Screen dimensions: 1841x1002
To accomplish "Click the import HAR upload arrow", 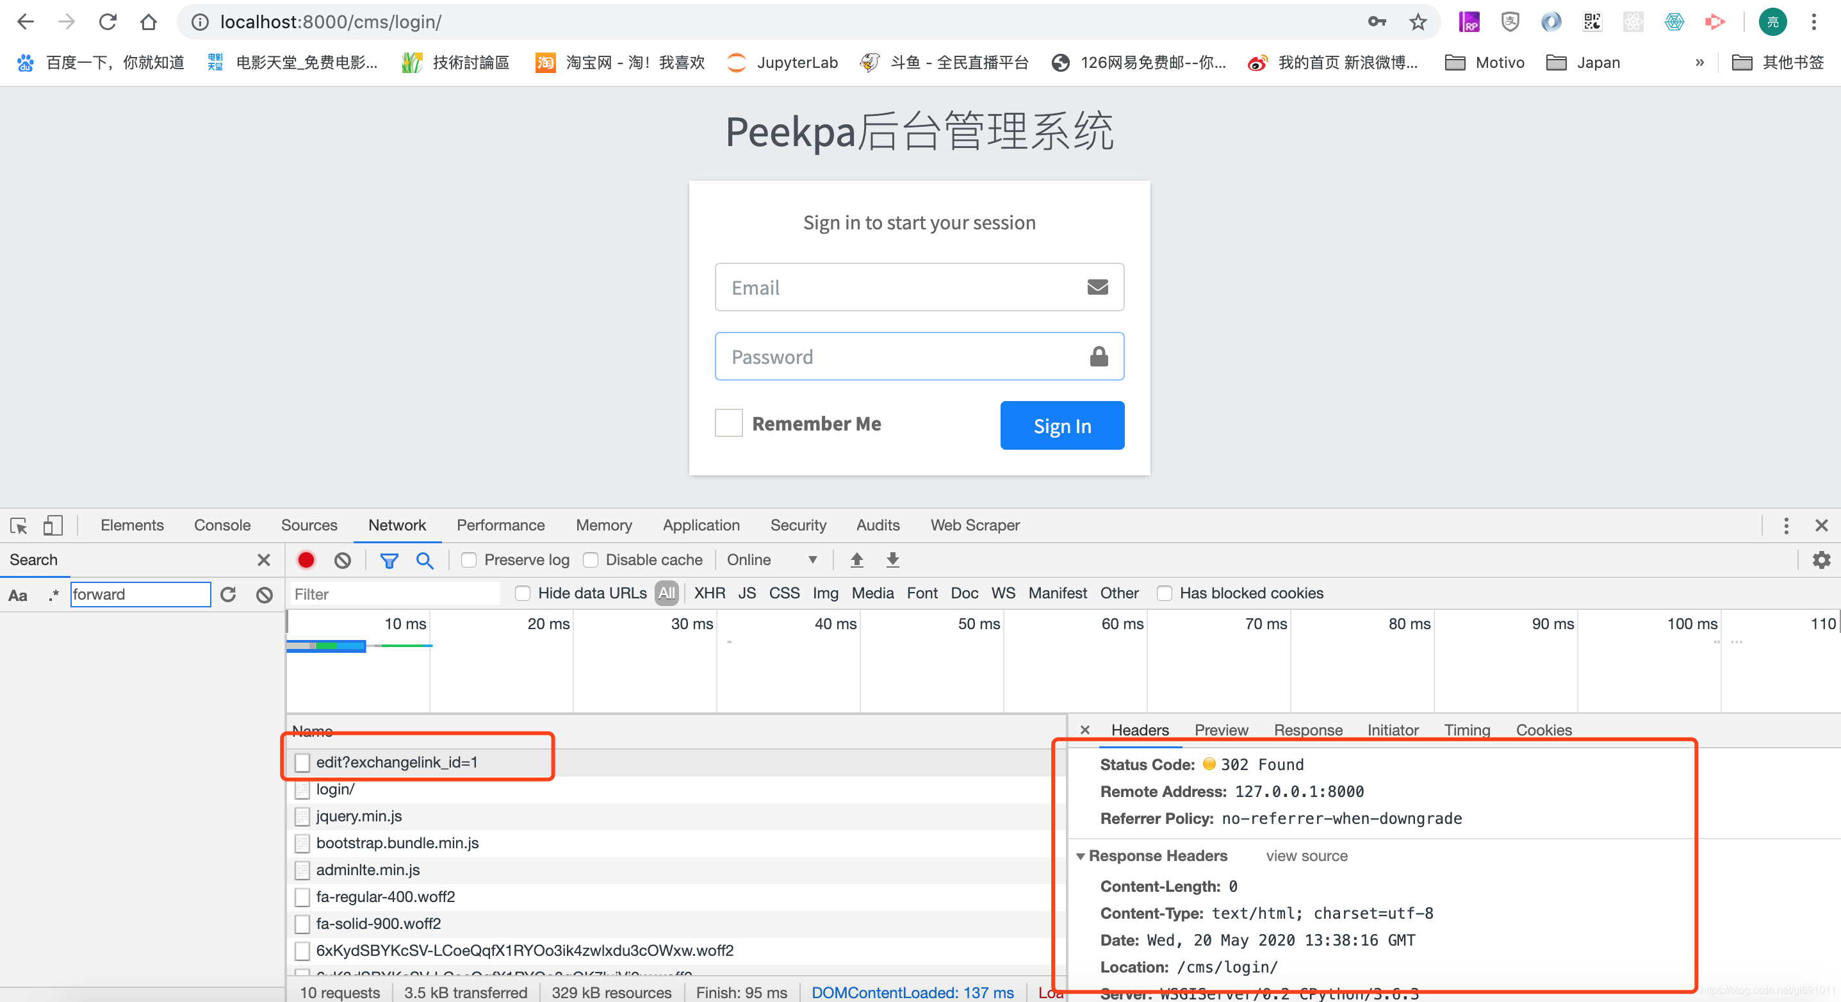I will [x=856, y=559].
